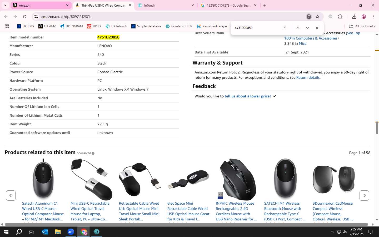Switch to the Amazon tab

point(41,5)
